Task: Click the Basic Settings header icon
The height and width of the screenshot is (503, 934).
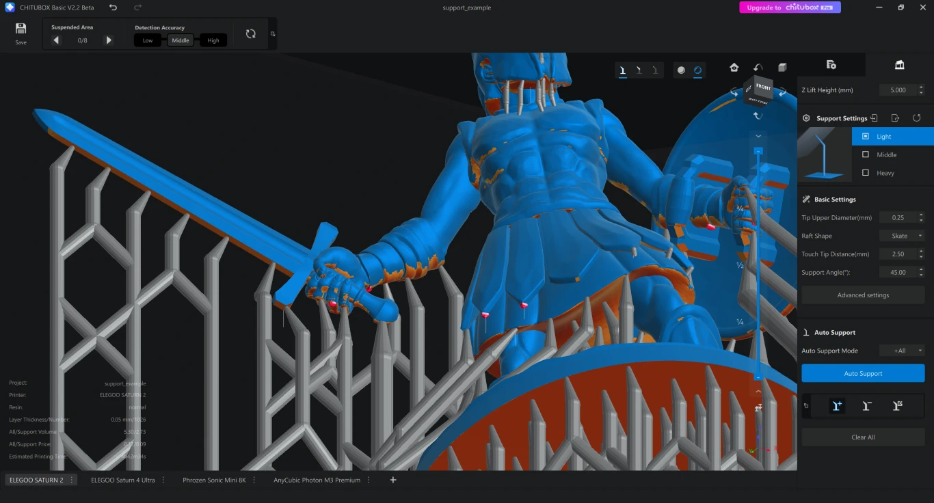Action: (806, 200)
